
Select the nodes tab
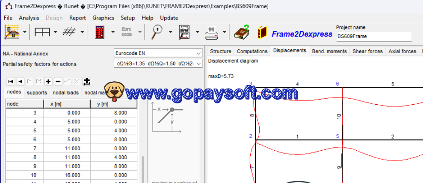14,92
